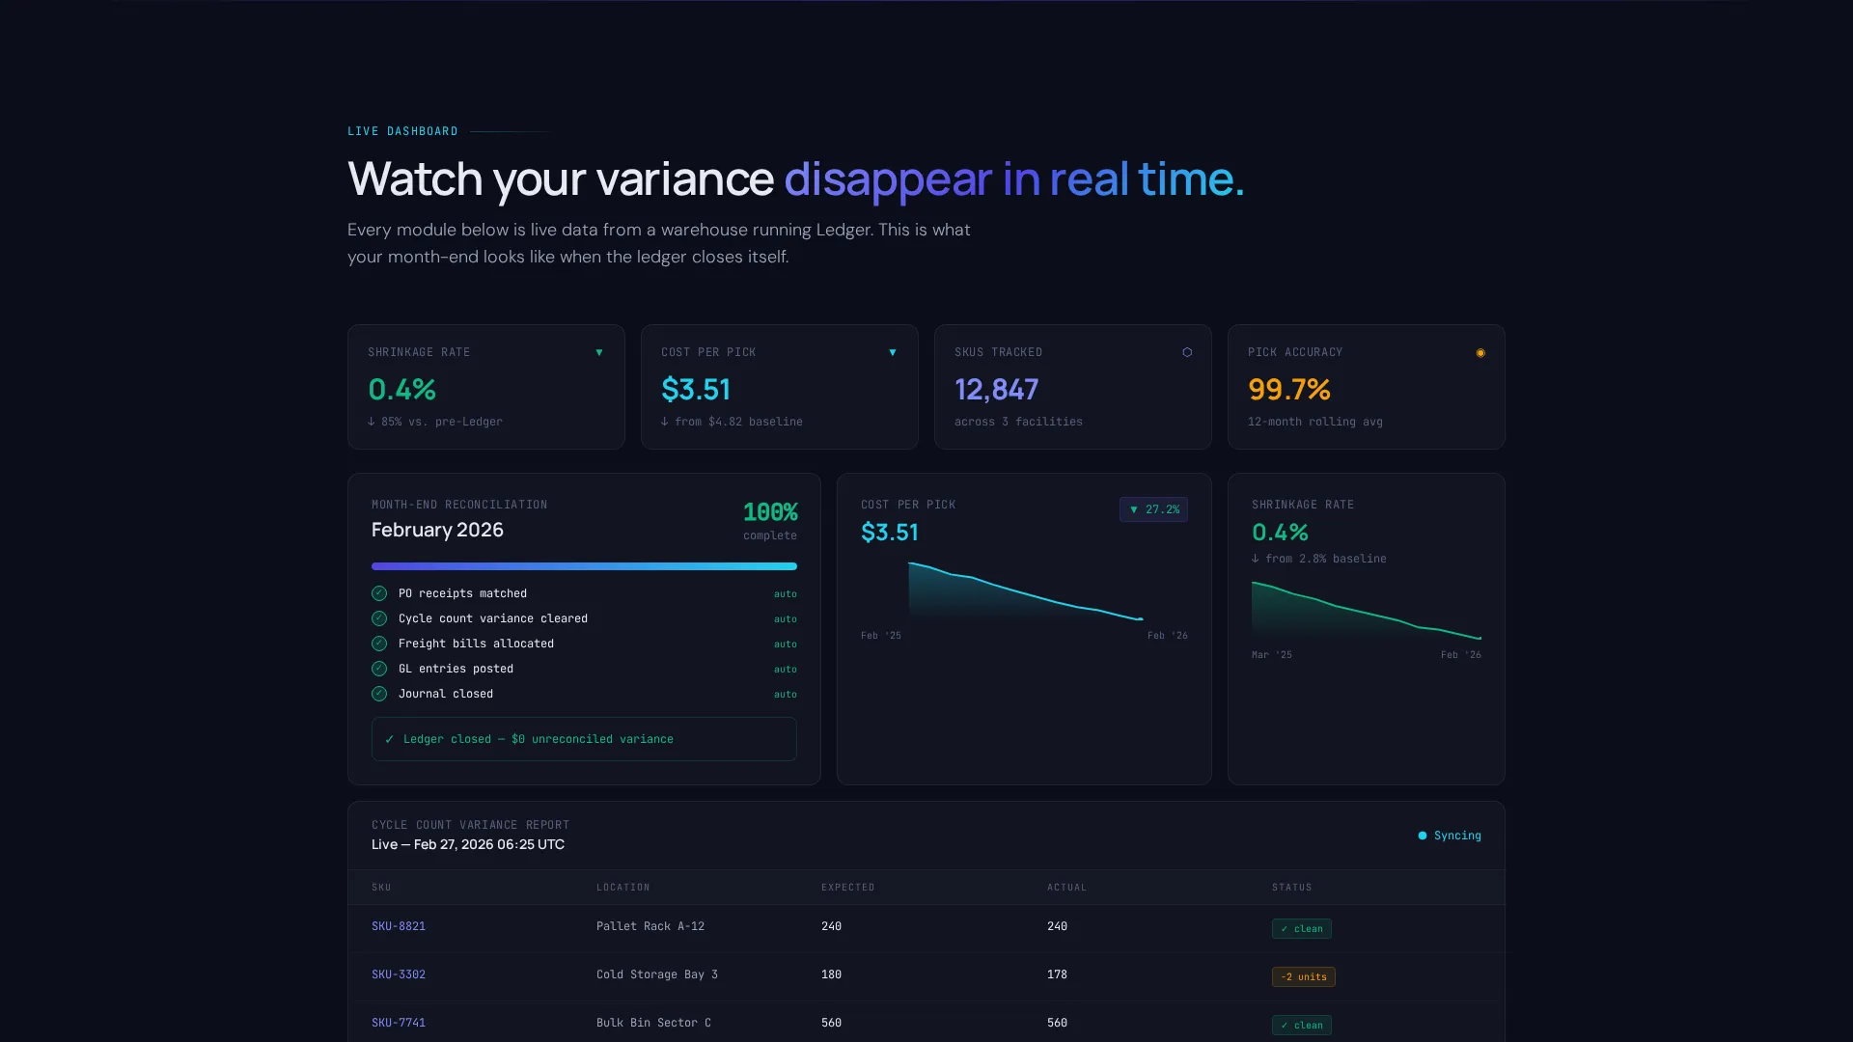The image size is (1853, 1042).
Task: Select the Location column header
Action: [622, 888]
